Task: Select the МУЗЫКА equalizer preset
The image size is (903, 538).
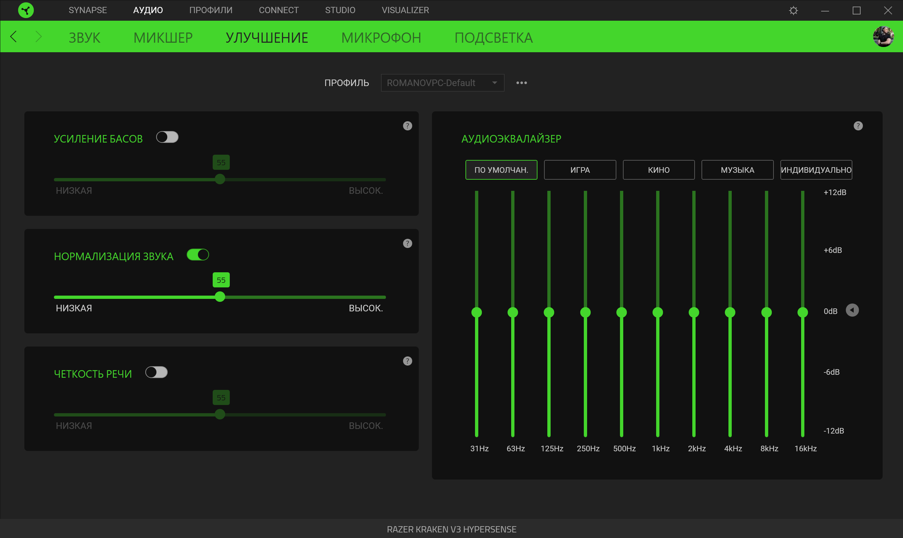Action: (x=737, y=170)
